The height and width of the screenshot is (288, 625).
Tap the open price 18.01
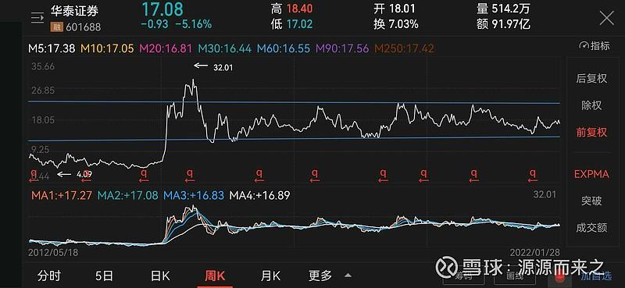[402, 9]
